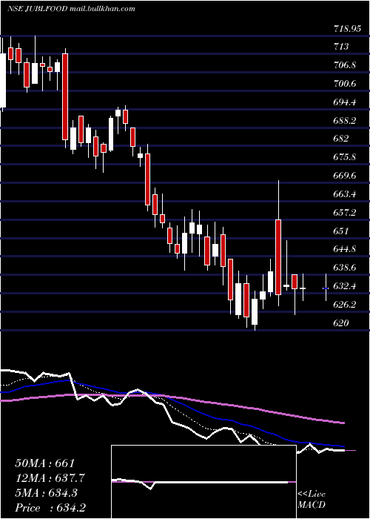Click the 688.2 price axis label
370x519 pixels.
[345, 121]
